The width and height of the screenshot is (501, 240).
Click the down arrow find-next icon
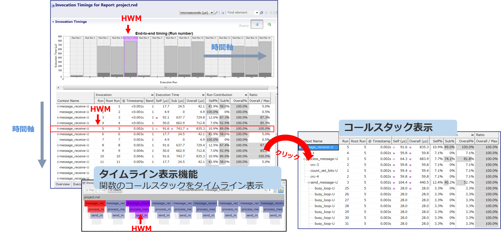coord(271,13)
